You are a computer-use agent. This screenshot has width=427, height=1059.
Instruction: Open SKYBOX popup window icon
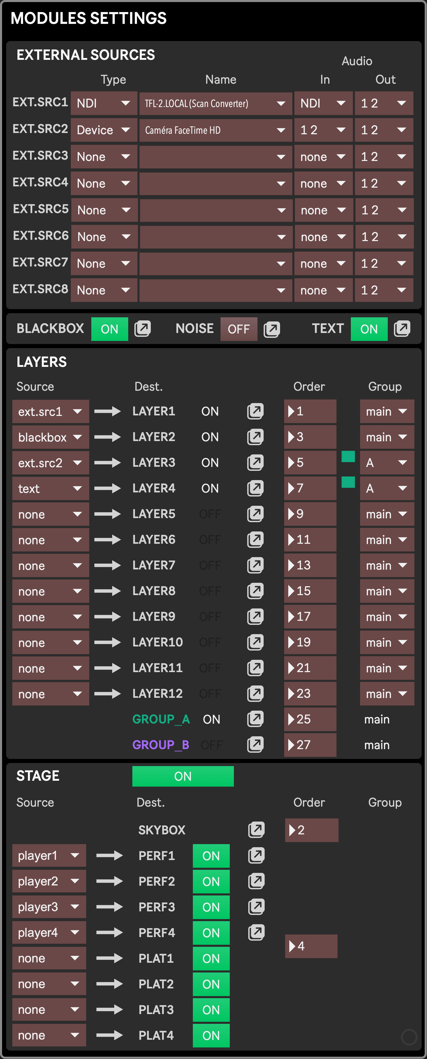click(256, 830)
